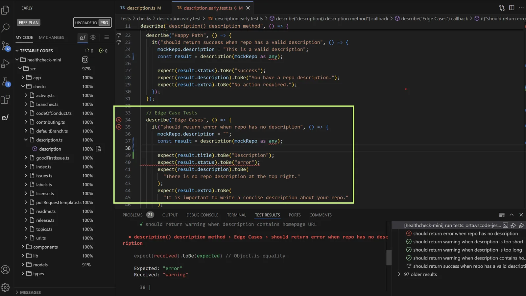Screen dimensions: 526x296
Task: Close the bottom panel
Action: 521,215
